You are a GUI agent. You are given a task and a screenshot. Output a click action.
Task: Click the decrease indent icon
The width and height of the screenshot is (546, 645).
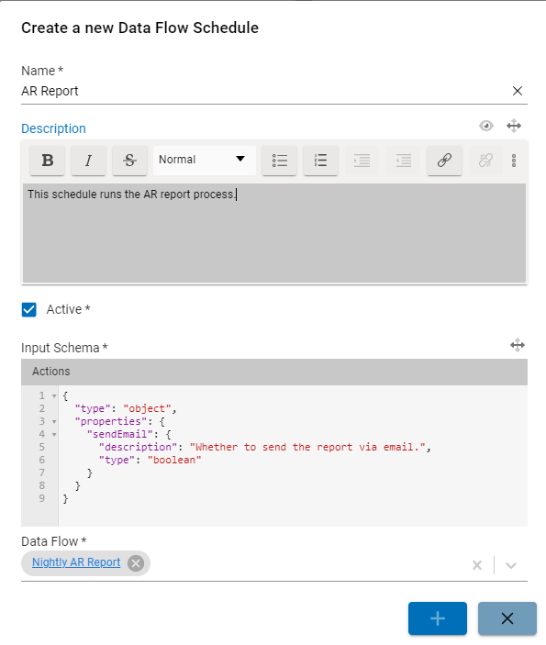[403, 161]
